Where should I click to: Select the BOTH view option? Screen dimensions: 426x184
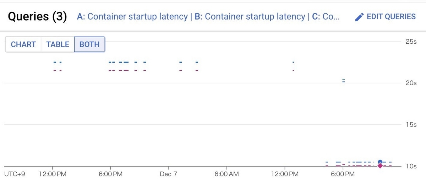89,44
